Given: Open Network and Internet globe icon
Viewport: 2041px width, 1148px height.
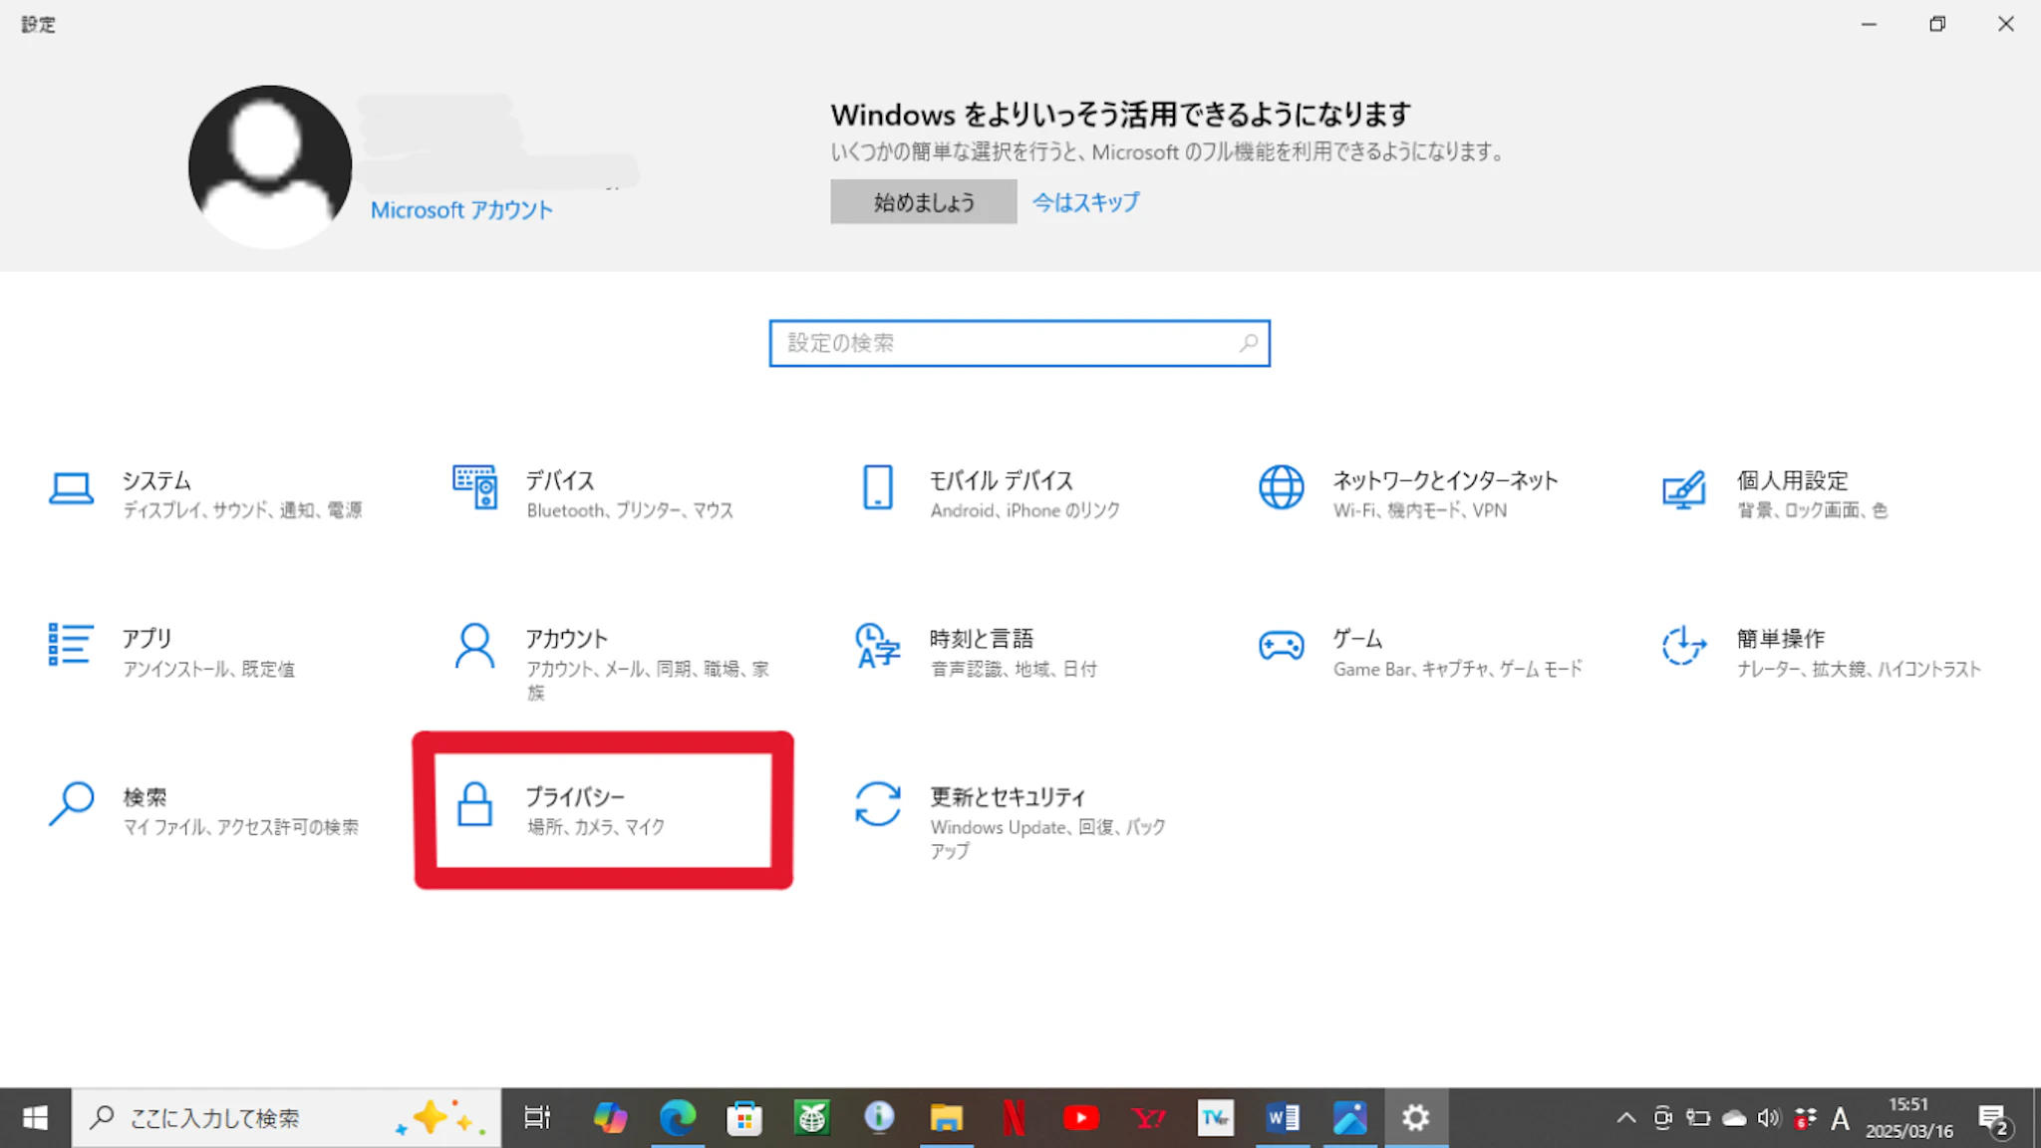Looking at the screenshot, I should [1281, 487].
